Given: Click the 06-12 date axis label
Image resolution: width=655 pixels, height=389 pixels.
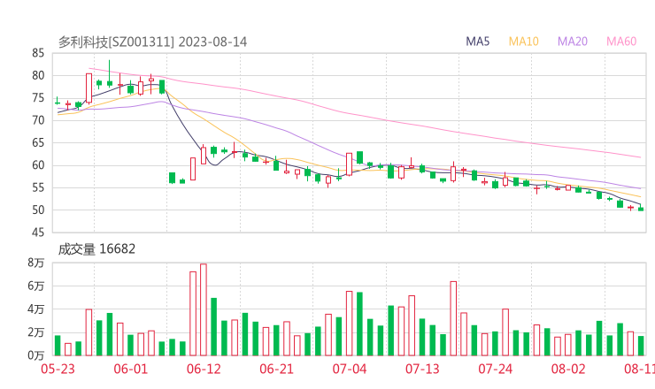Looking at the screenshot, I should click(204, 369).
